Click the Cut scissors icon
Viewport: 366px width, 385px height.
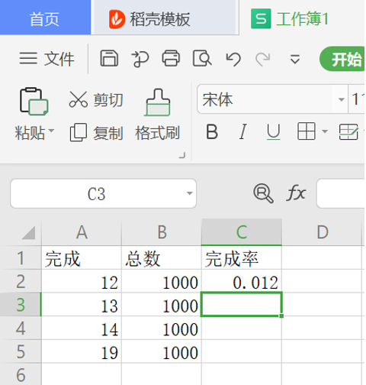coord(78,99)
